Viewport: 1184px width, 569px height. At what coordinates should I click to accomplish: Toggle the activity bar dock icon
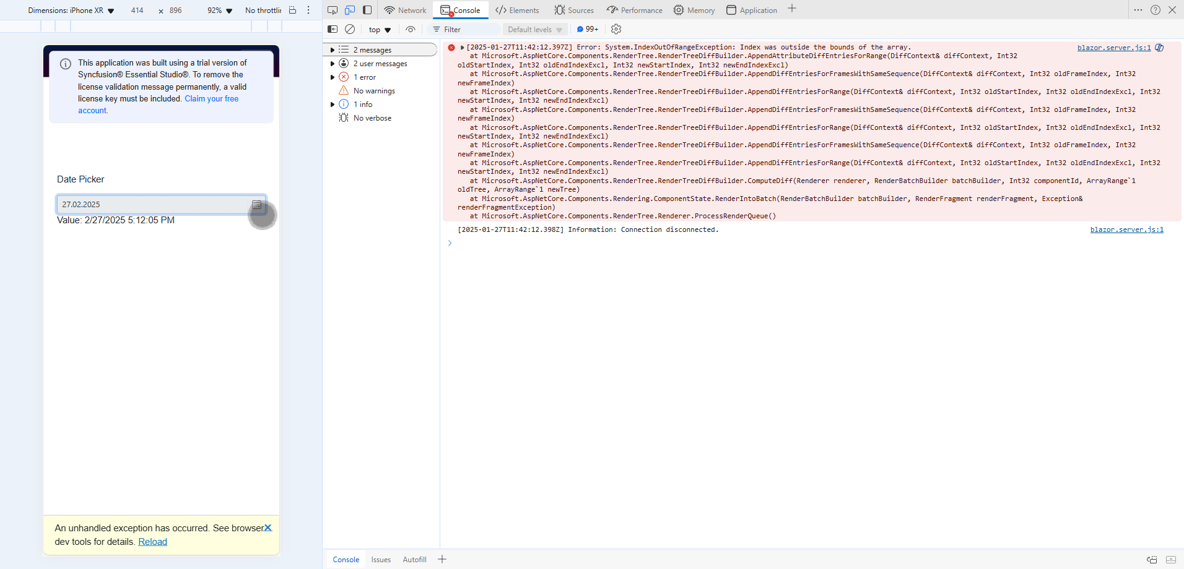367,10
